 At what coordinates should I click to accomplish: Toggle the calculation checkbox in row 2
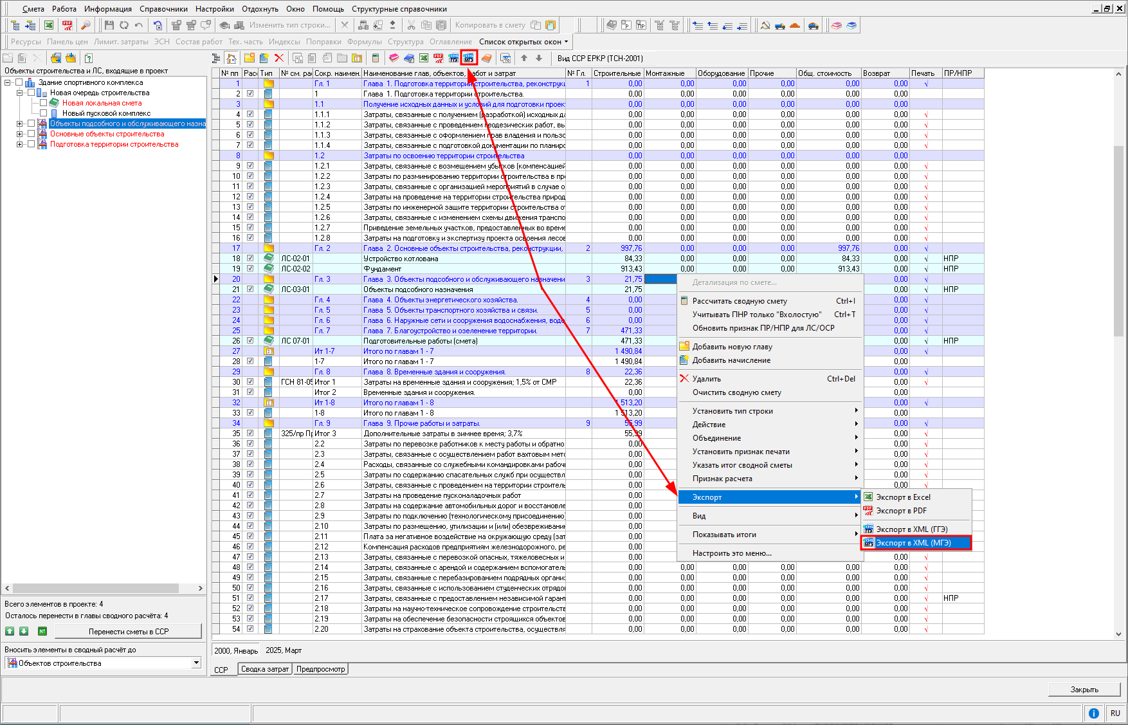click(x=250, y=94)
